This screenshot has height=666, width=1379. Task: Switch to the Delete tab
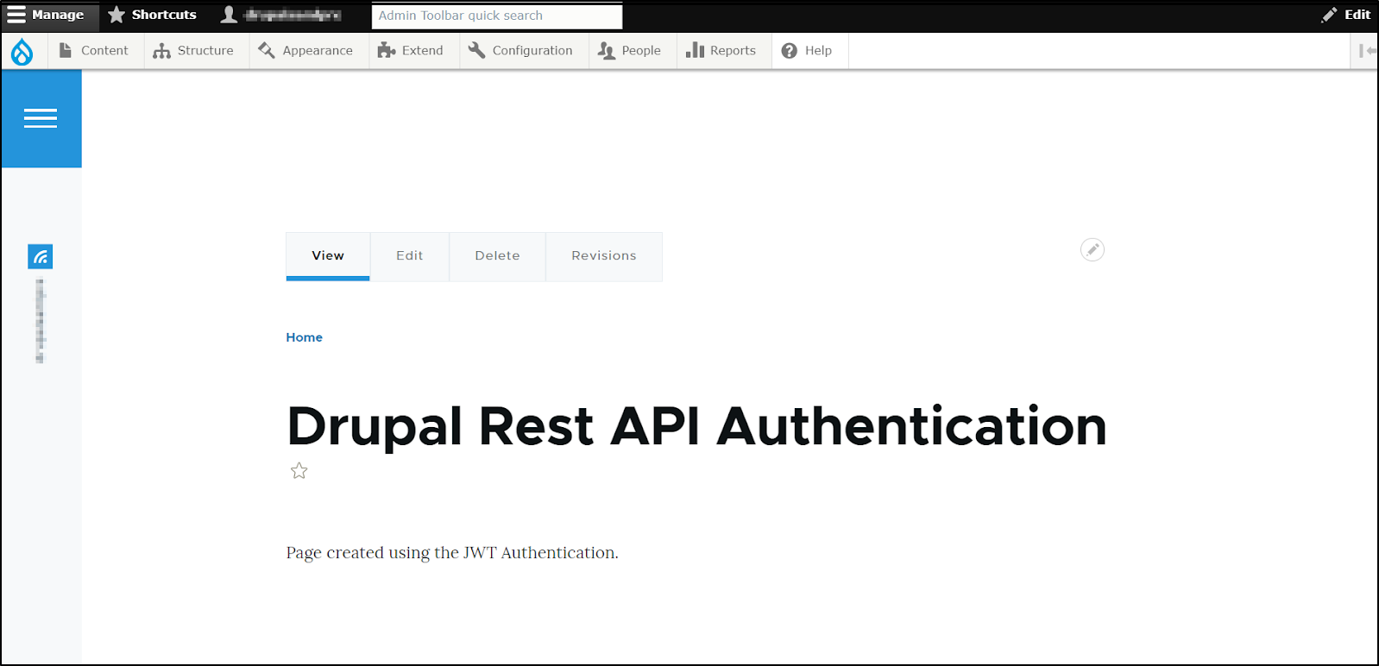tap(497, 256)
